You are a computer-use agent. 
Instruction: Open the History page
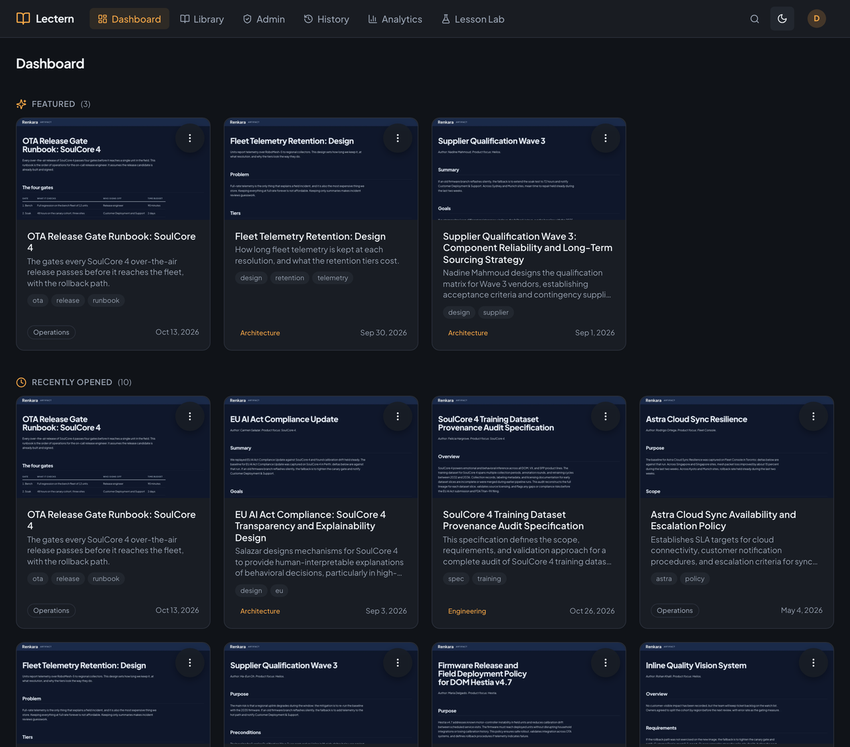pyautogui.click(x=326, y=19)
